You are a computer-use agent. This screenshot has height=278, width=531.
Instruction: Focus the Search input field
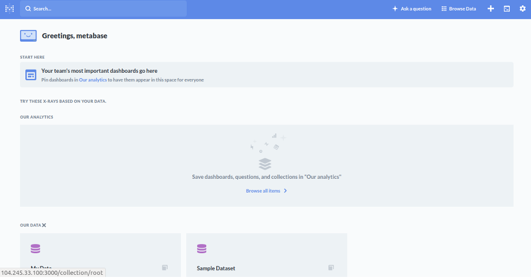tap(103, 9)
